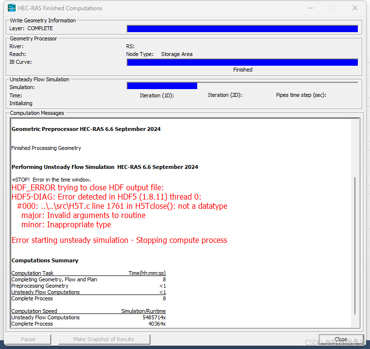
Task: Click the HEC-RAS app icon in title bar
Action: tap(12, 8)
